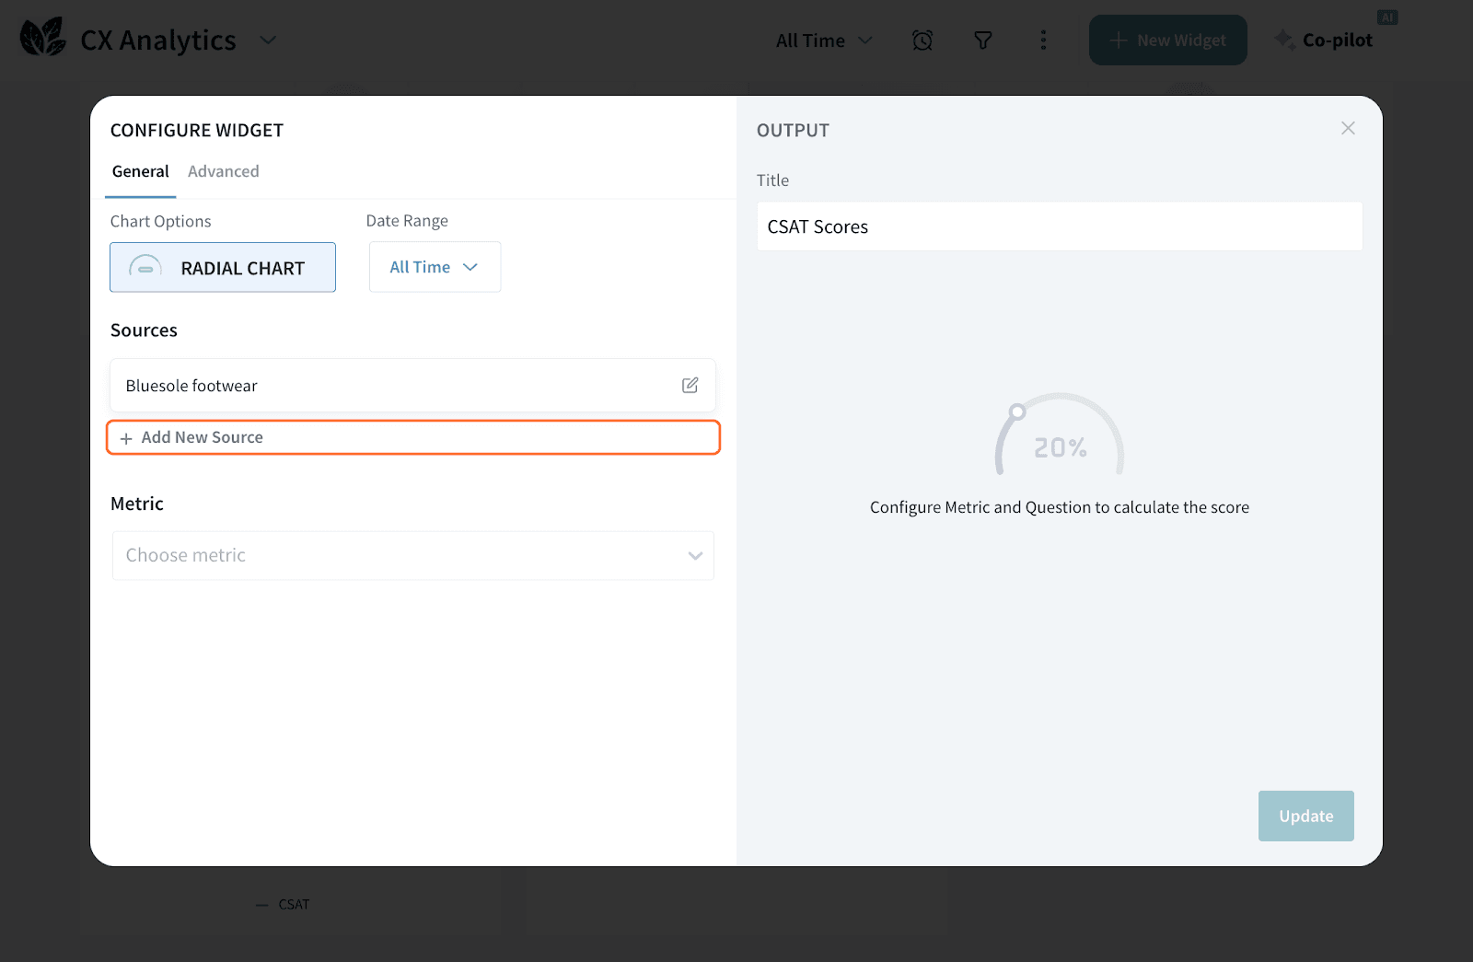Click the New Widget button
This screenshot has height=962, width=1473.
coord(1167,40)
